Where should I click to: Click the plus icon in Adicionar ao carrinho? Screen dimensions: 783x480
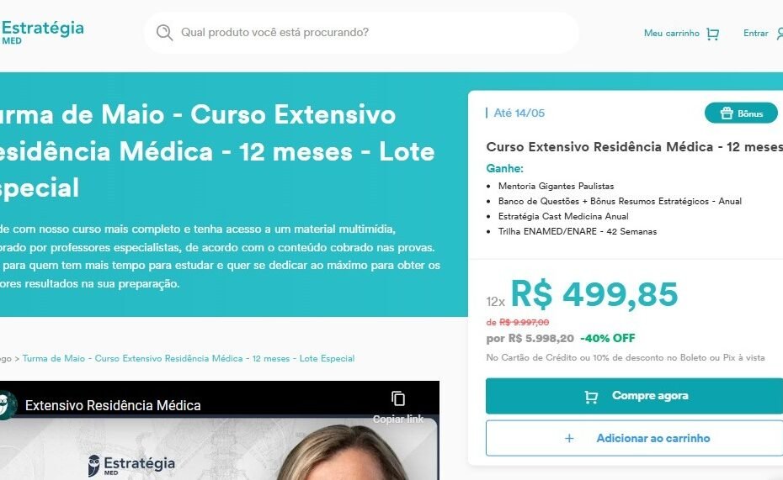(x=569, y=438)
